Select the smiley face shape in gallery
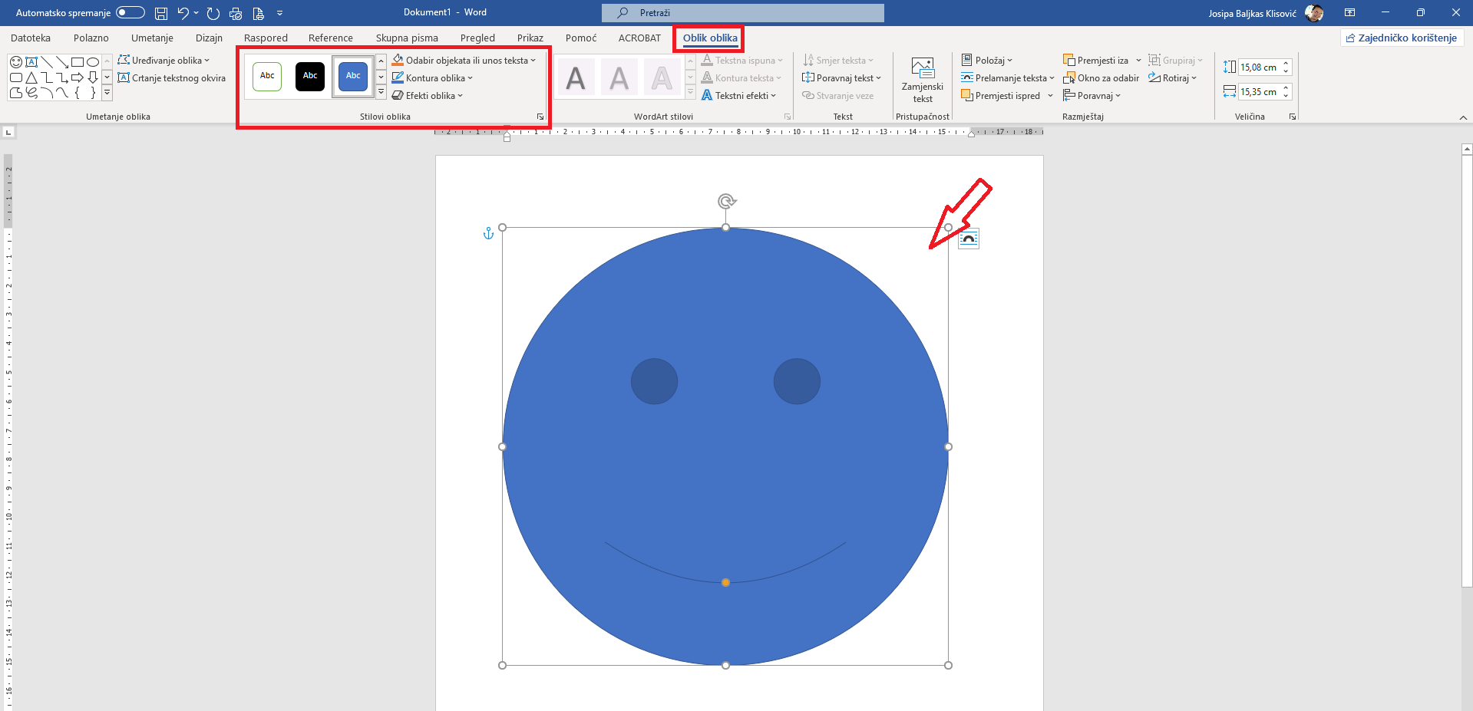 point(16,62)
